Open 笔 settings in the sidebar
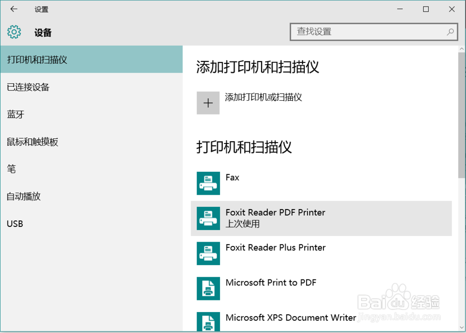This screenshot has width=466, height=333. coord(91,169)
